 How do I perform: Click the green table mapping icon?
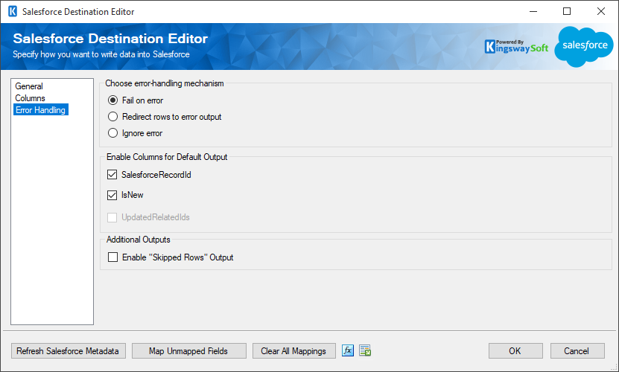365,350
